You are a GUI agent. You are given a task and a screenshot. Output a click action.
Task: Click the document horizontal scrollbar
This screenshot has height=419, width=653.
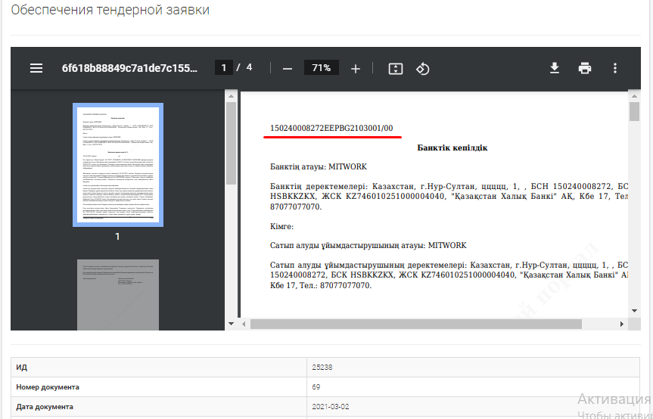point(416,324)
